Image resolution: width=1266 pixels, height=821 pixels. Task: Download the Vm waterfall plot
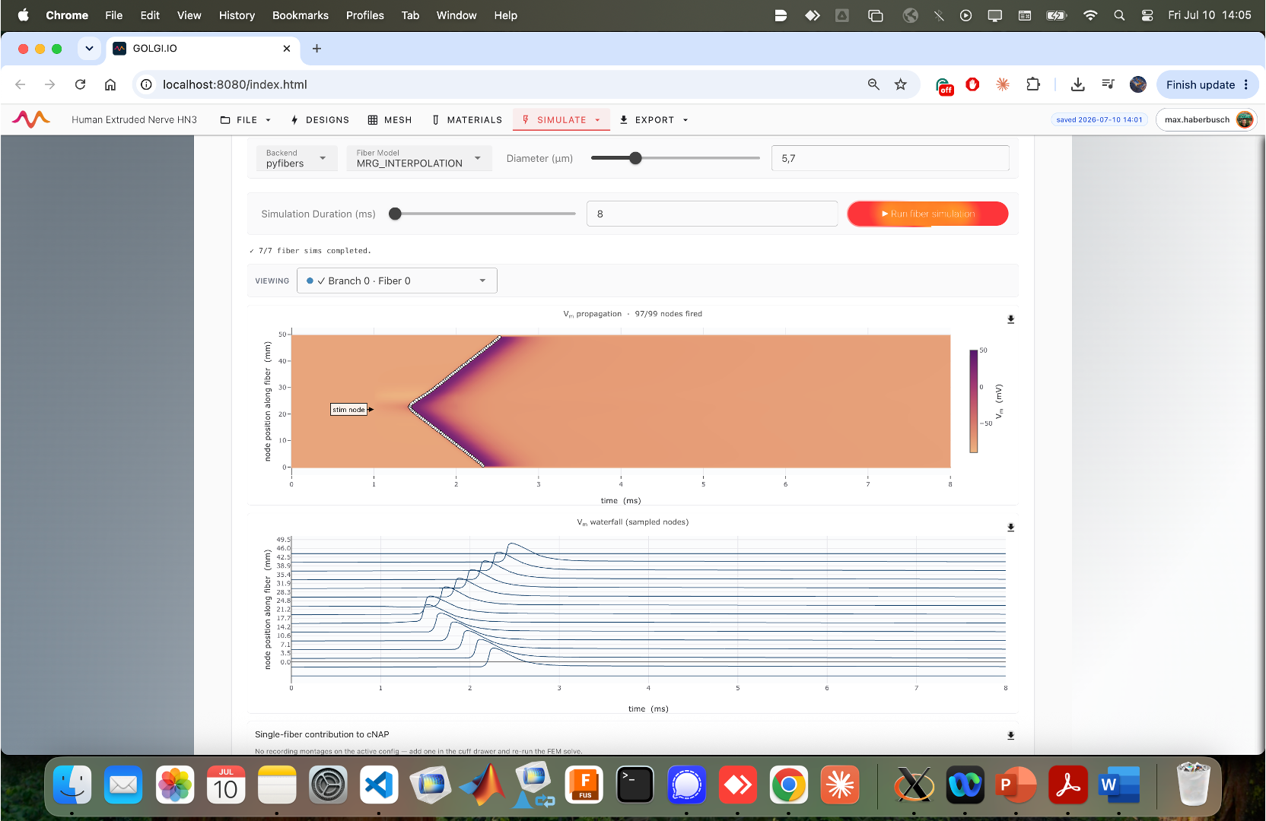[1010, 528]
